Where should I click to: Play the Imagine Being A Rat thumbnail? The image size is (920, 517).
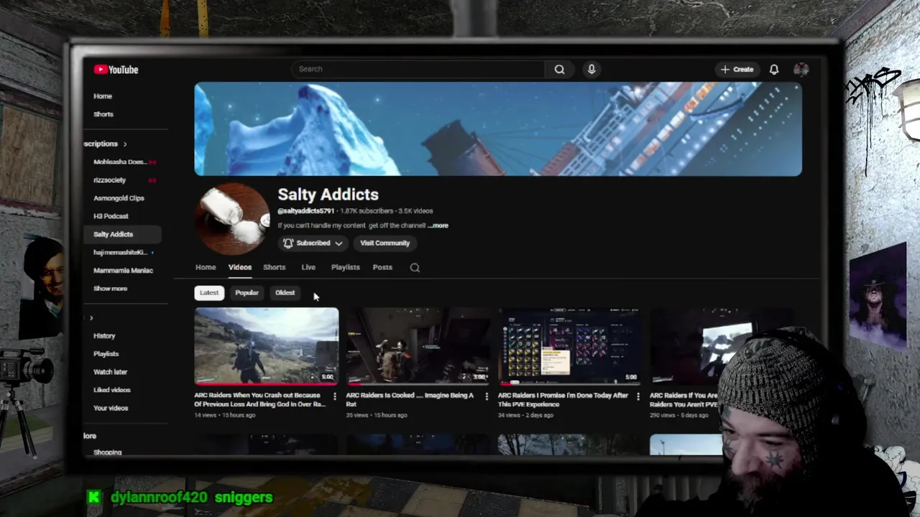(x=418, y=346)
